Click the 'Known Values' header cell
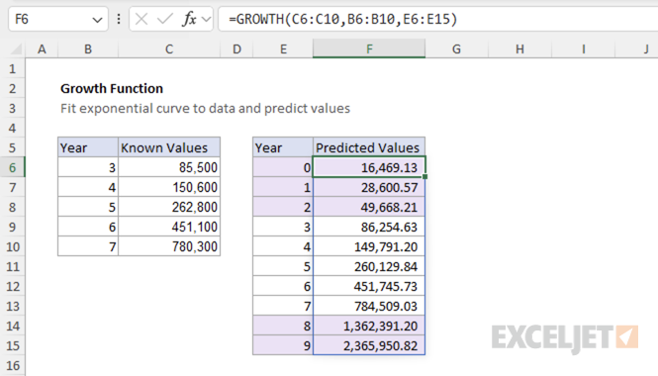The image size is (658, 376). (x=169, y=147)
